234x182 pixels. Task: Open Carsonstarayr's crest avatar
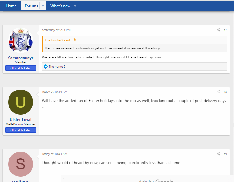click(x=21, y=40)
